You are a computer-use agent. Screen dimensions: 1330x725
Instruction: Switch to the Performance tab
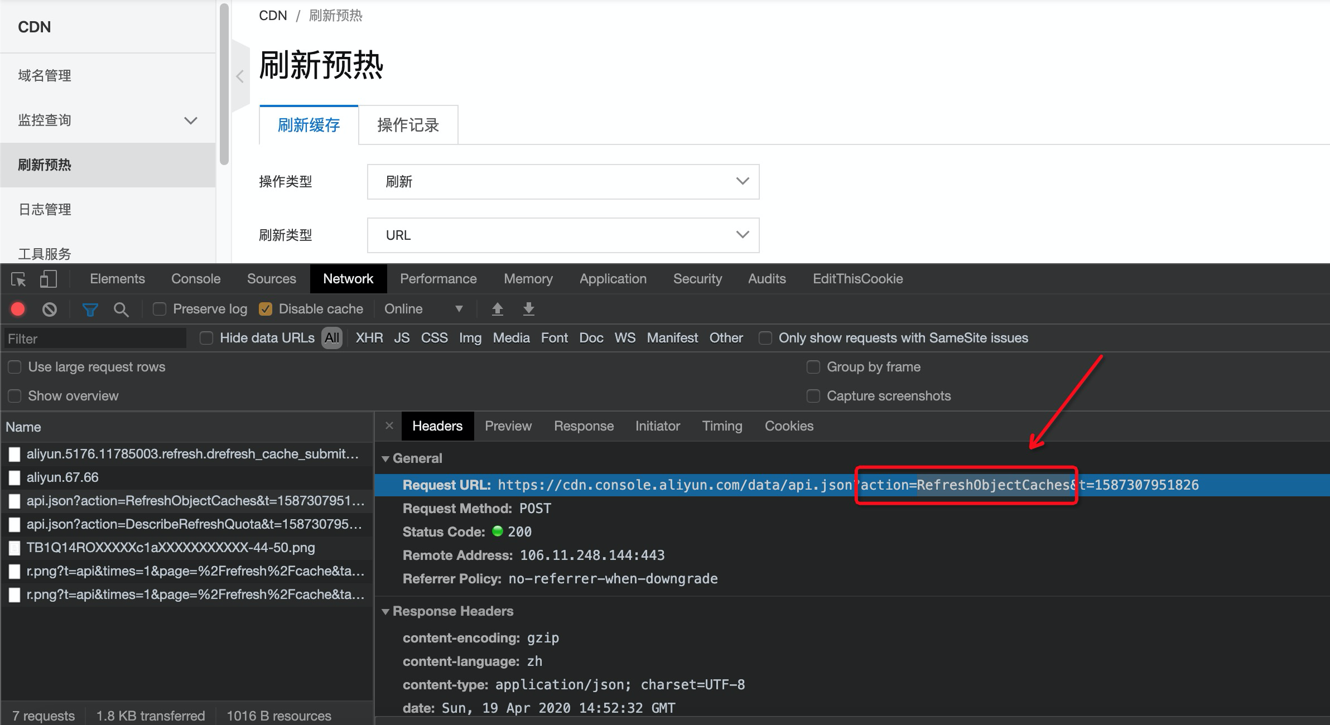point(438,279)
